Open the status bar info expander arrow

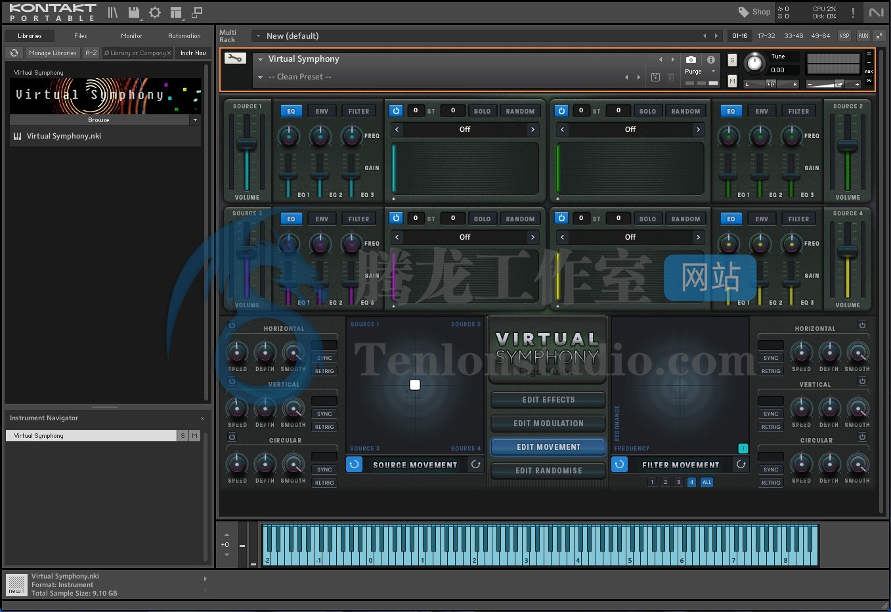click(x=205, y=579)
